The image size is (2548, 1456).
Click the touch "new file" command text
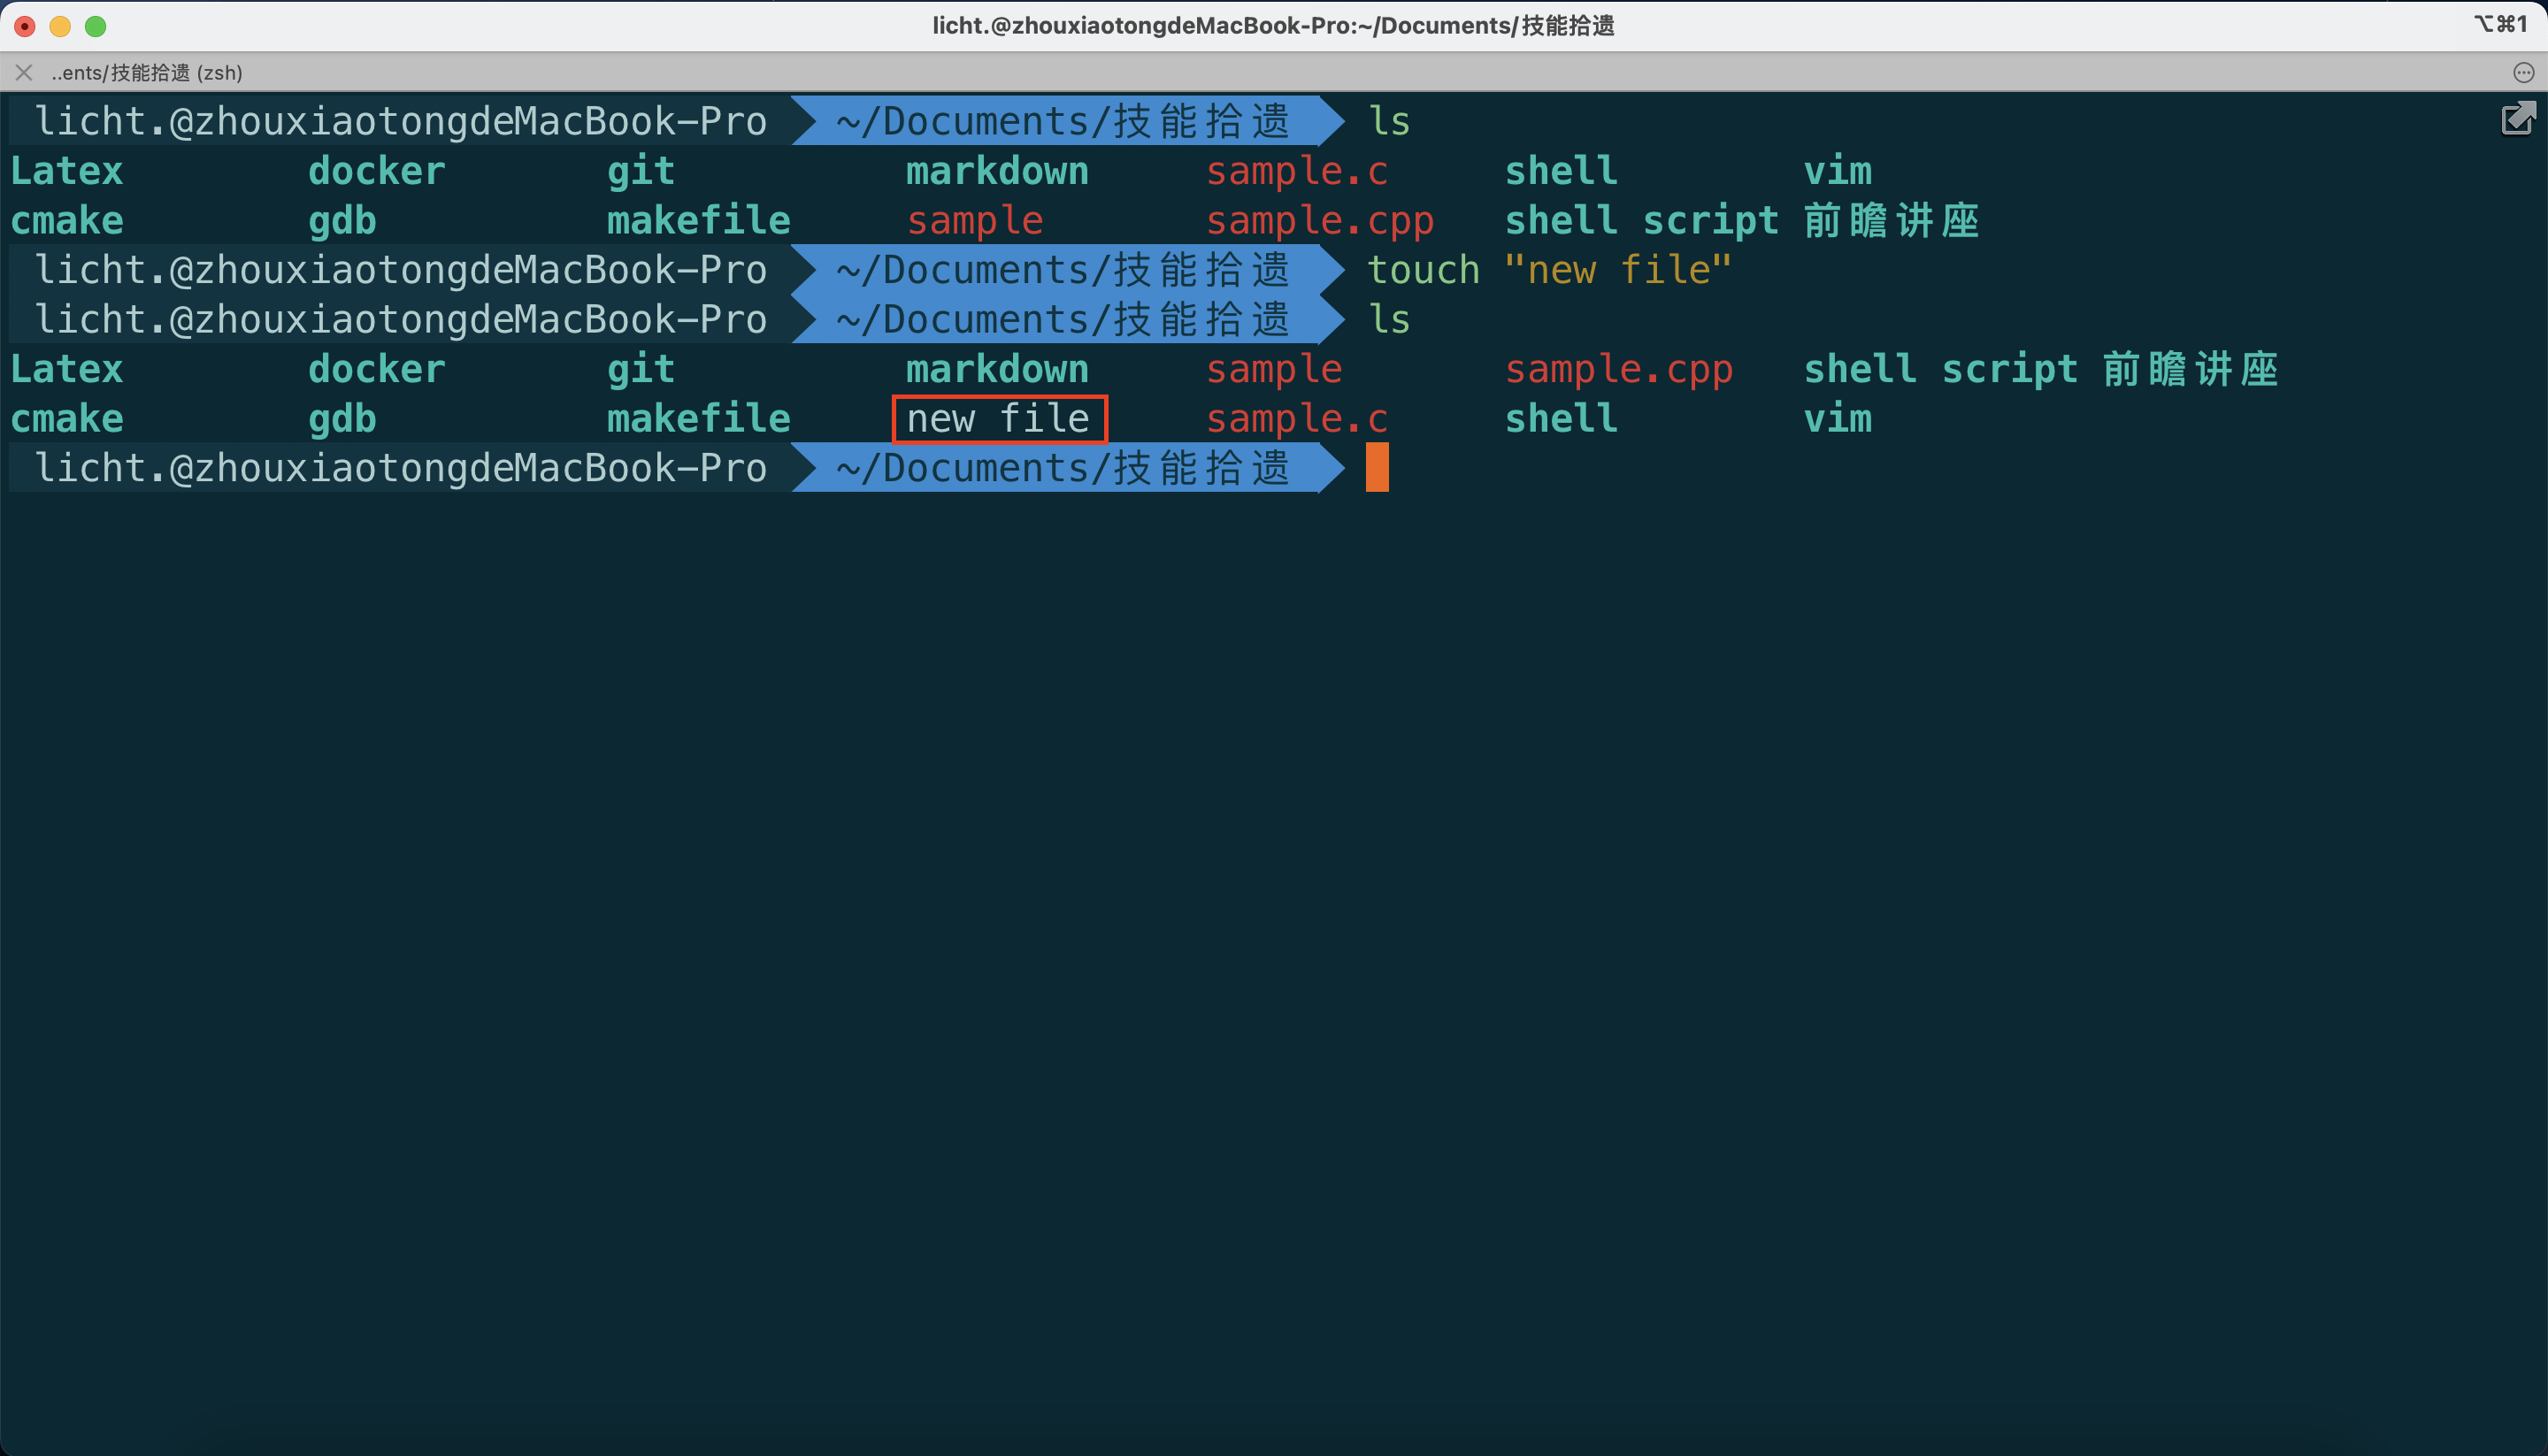coord(1548,270)
